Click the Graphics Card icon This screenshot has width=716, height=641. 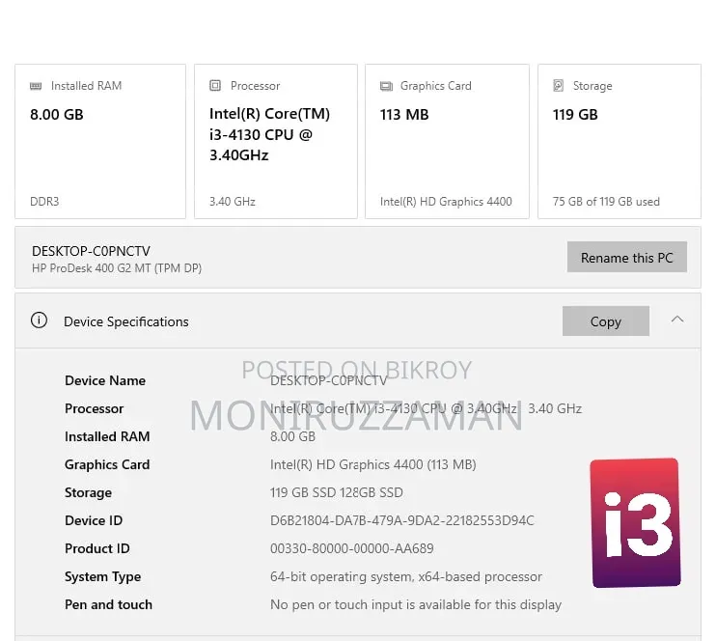click(x=386, y=86)
